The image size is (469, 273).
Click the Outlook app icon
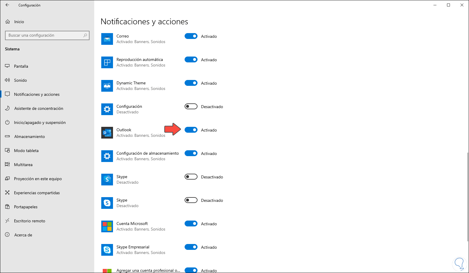tap(107, 133)
